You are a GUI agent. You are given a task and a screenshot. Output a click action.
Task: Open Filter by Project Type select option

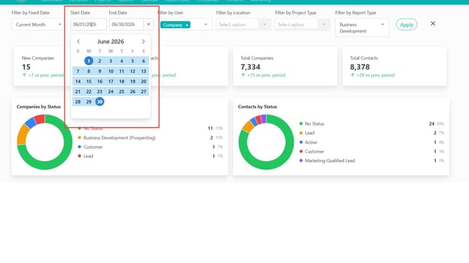tap(302, 24)
